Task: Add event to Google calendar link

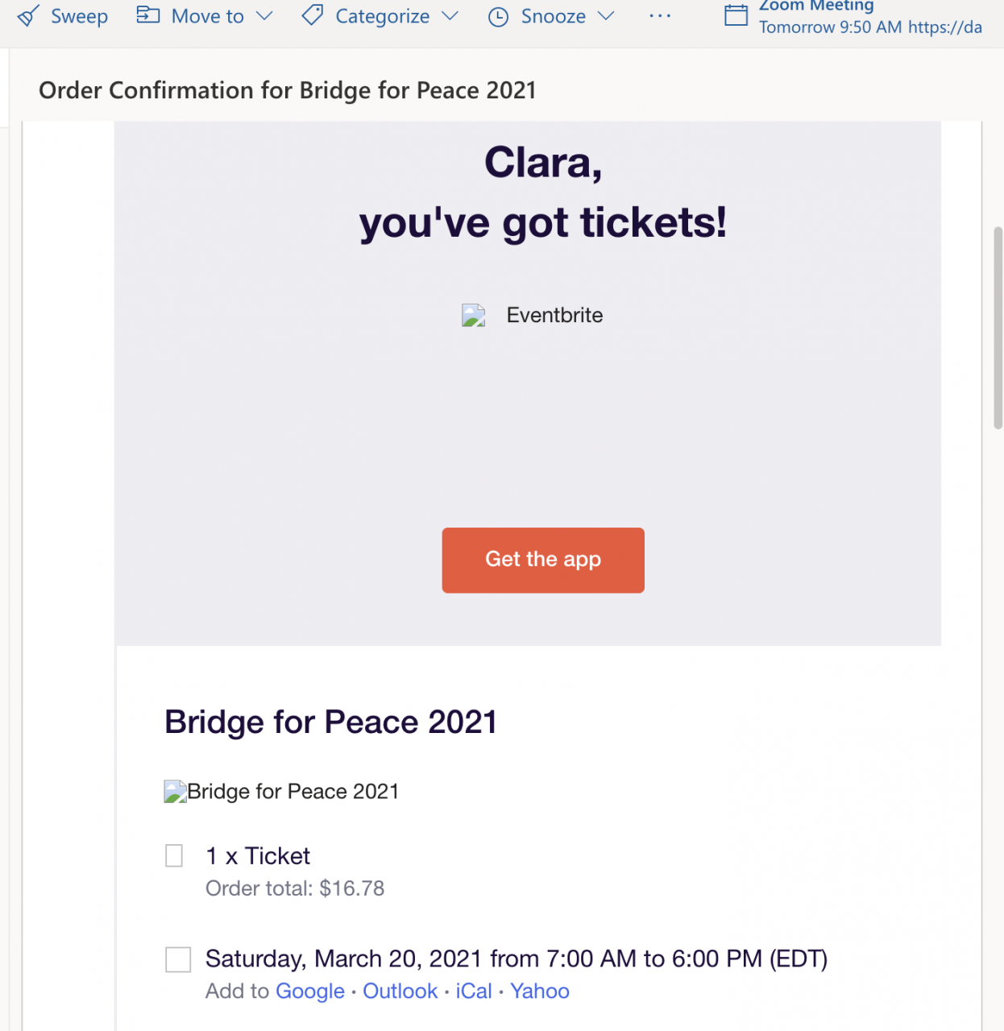Action: [310, 992]
